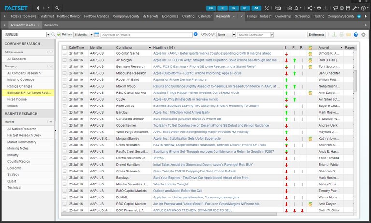Viewport: 371px width, 223px height.
Task: Click the N shortcut button
Action: pyautogui.click(x=222, y=8)
